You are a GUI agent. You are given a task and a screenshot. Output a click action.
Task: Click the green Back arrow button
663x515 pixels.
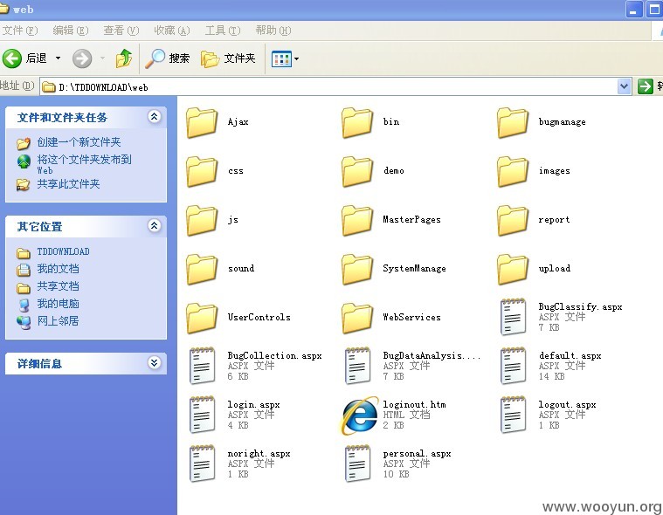click(12, 58)
